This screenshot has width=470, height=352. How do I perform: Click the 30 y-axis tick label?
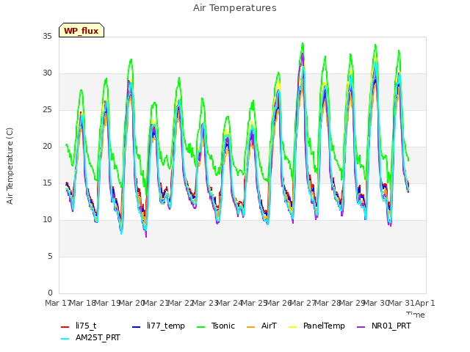(47, 73)
